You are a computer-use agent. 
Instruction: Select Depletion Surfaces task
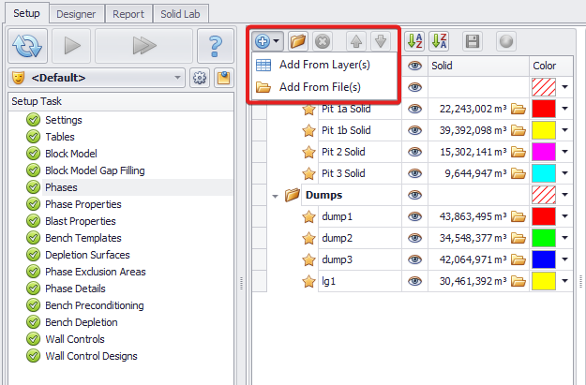coord(87,255)
